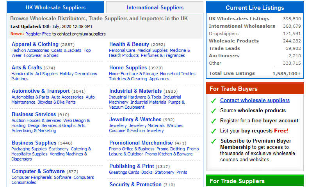The height and width of the screenshot is (187, 315).
Task: Switch to UK Wholesale Suppliers tab
Action: click(x=55, y=7)
